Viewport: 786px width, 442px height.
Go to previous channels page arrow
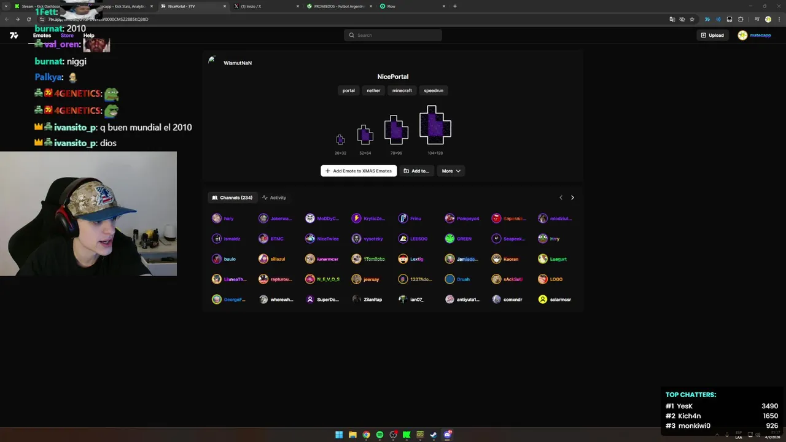click(x=561, y=198)
